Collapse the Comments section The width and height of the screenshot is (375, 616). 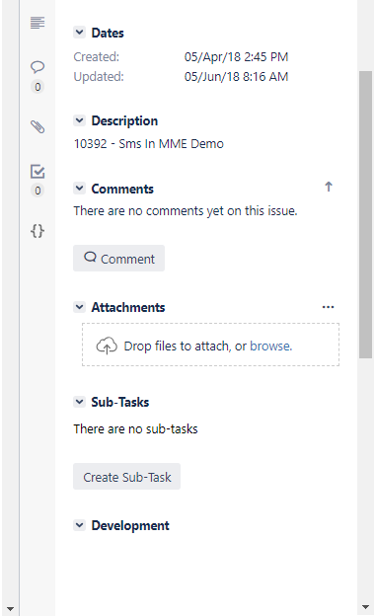[x=79, y=189]
